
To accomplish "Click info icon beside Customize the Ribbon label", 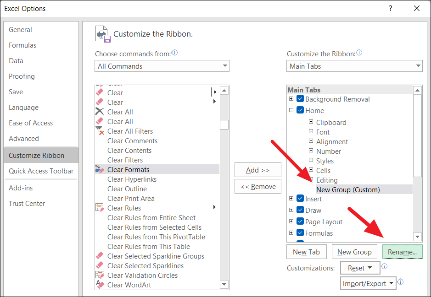I will point(359,52).
